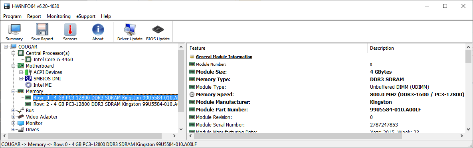This screenshot has height=148, width=473.
Task: Click the Save Report floppy icon
Action: point(42,32)
